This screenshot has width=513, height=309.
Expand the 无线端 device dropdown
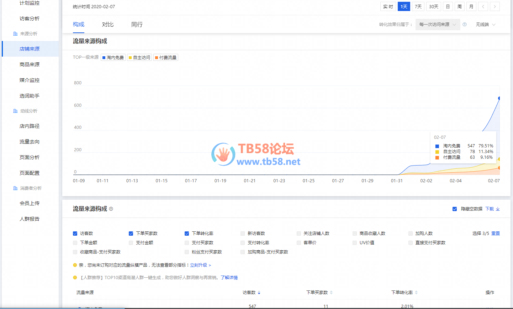tap(486, 25)
